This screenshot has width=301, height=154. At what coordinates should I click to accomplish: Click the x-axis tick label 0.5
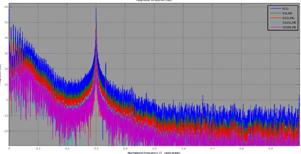tap(154, 148)
